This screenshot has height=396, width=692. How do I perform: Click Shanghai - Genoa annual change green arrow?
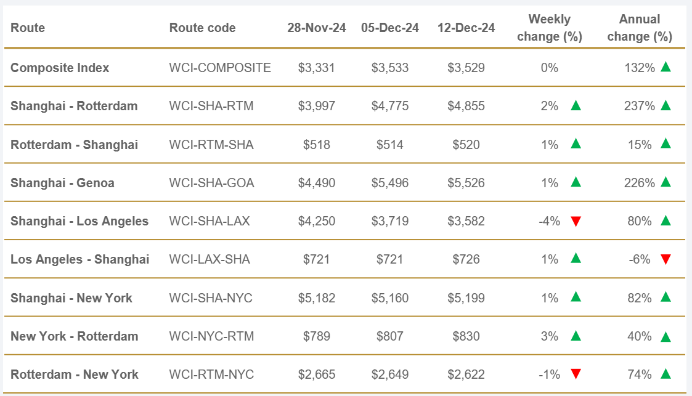point(666,182)
